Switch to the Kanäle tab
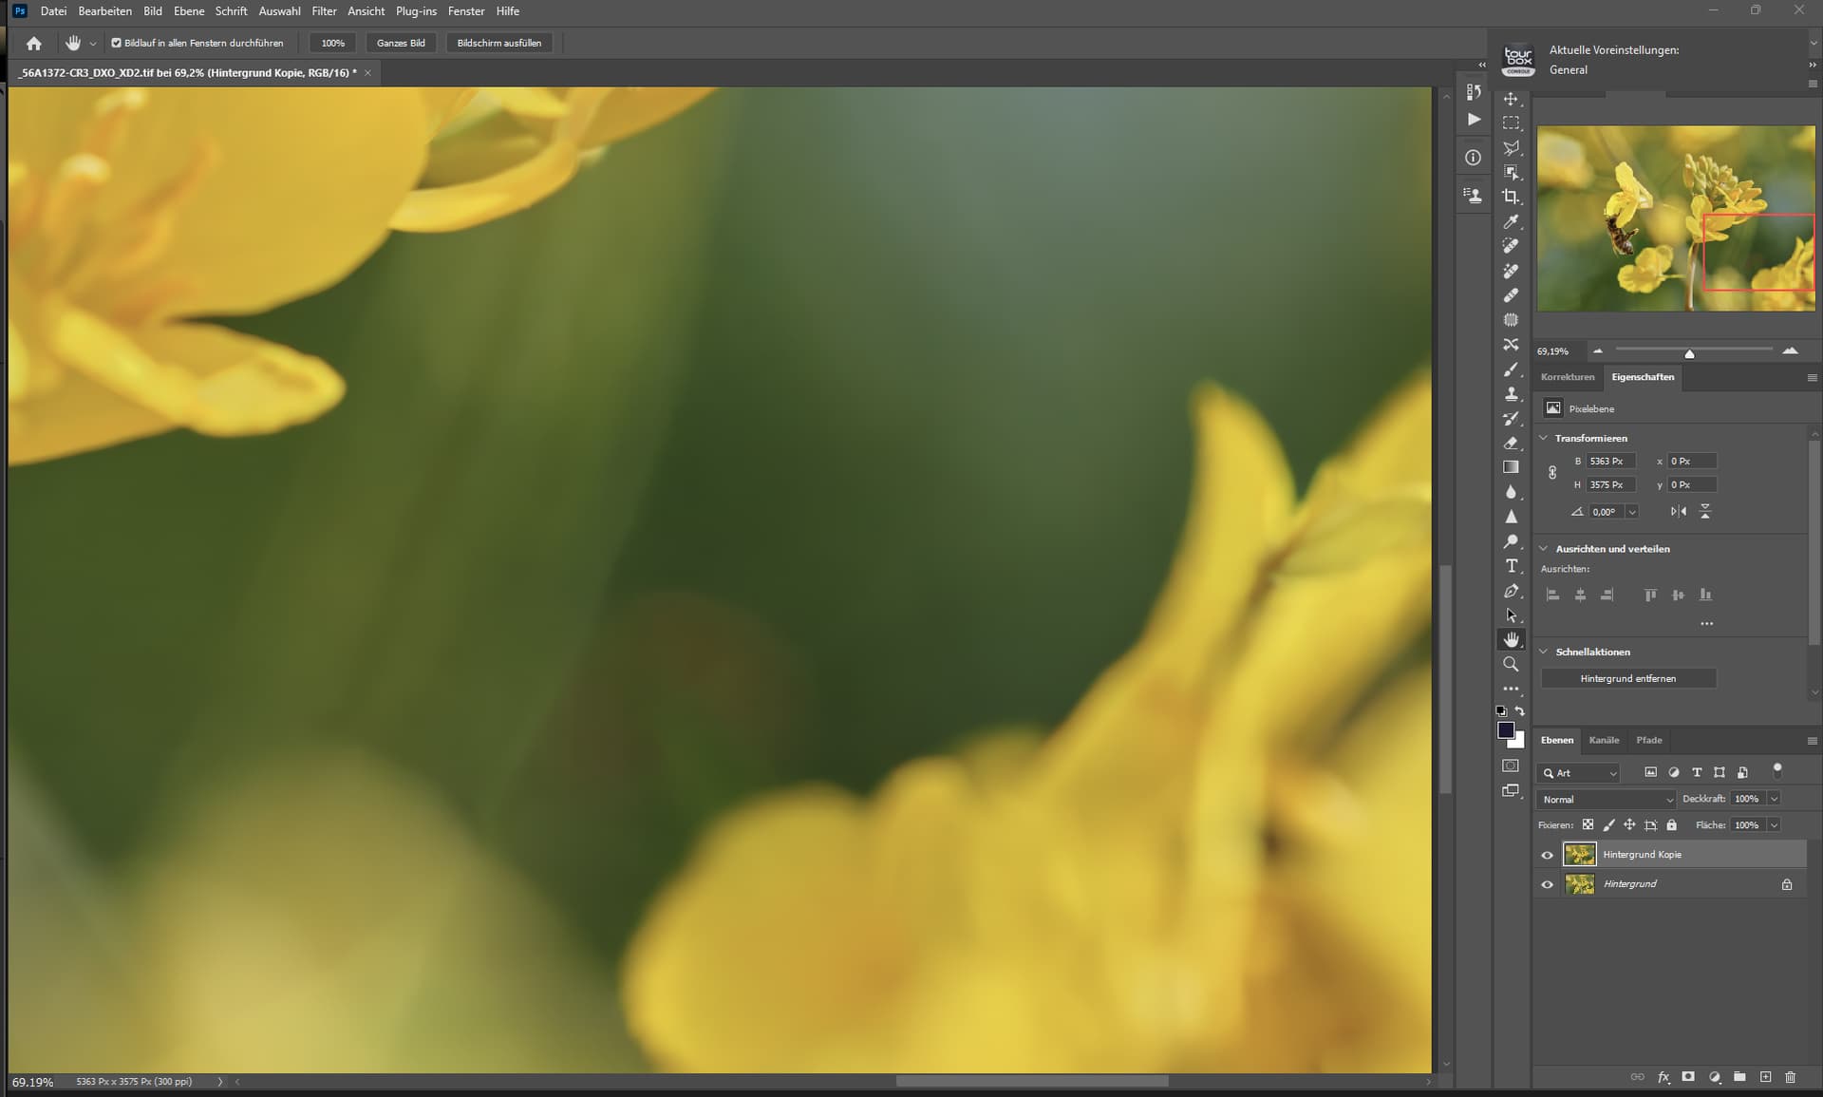 click(x=1604, y=740)
